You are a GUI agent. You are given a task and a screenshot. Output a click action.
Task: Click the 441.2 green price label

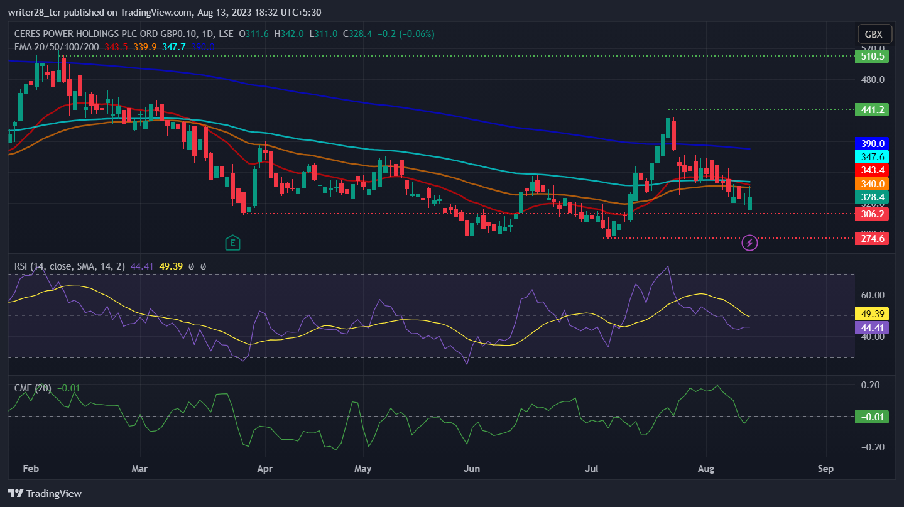[871, 110]
